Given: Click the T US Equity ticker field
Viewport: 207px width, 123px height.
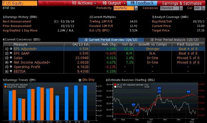Looking at the screenshot, I should [x=20, y=3].
